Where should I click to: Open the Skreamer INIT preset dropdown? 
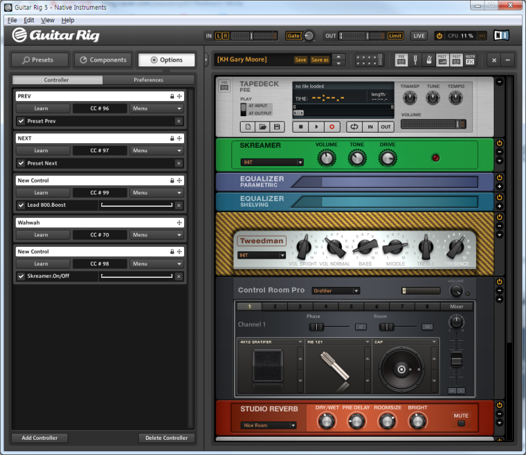(x=272, y=163)
